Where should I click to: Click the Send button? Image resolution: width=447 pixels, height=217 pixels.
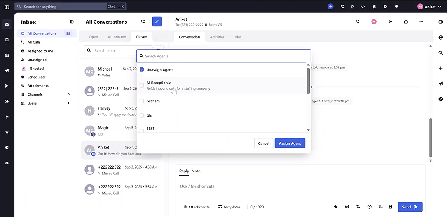[x=410, y=207]
